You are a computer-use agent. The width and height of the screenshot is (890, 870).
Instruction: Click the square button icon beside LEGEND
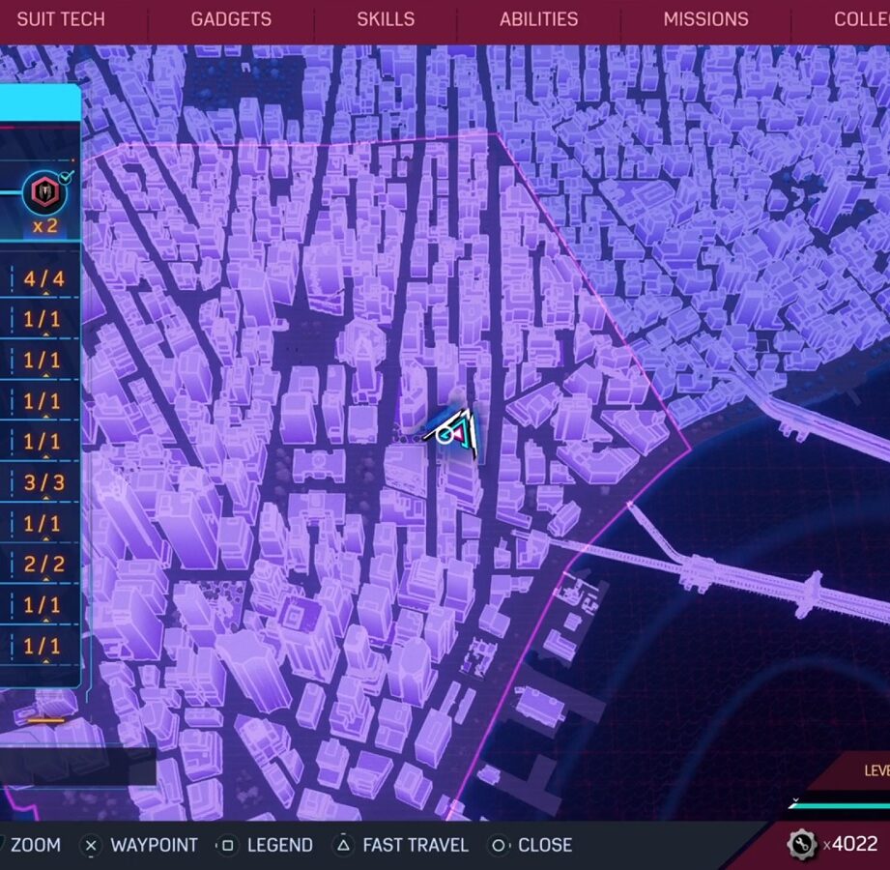228,846
